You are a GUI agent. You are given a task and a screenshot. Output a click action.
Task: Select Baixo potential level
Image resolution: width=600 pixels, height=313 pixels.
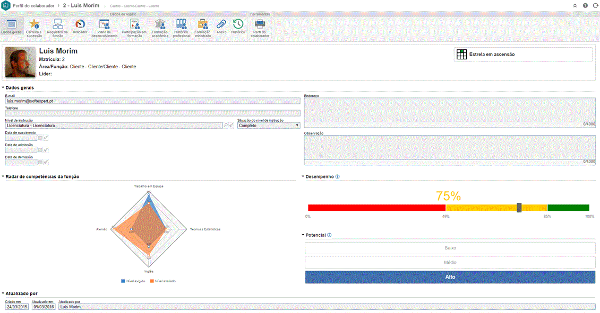[x=450, y=248]
